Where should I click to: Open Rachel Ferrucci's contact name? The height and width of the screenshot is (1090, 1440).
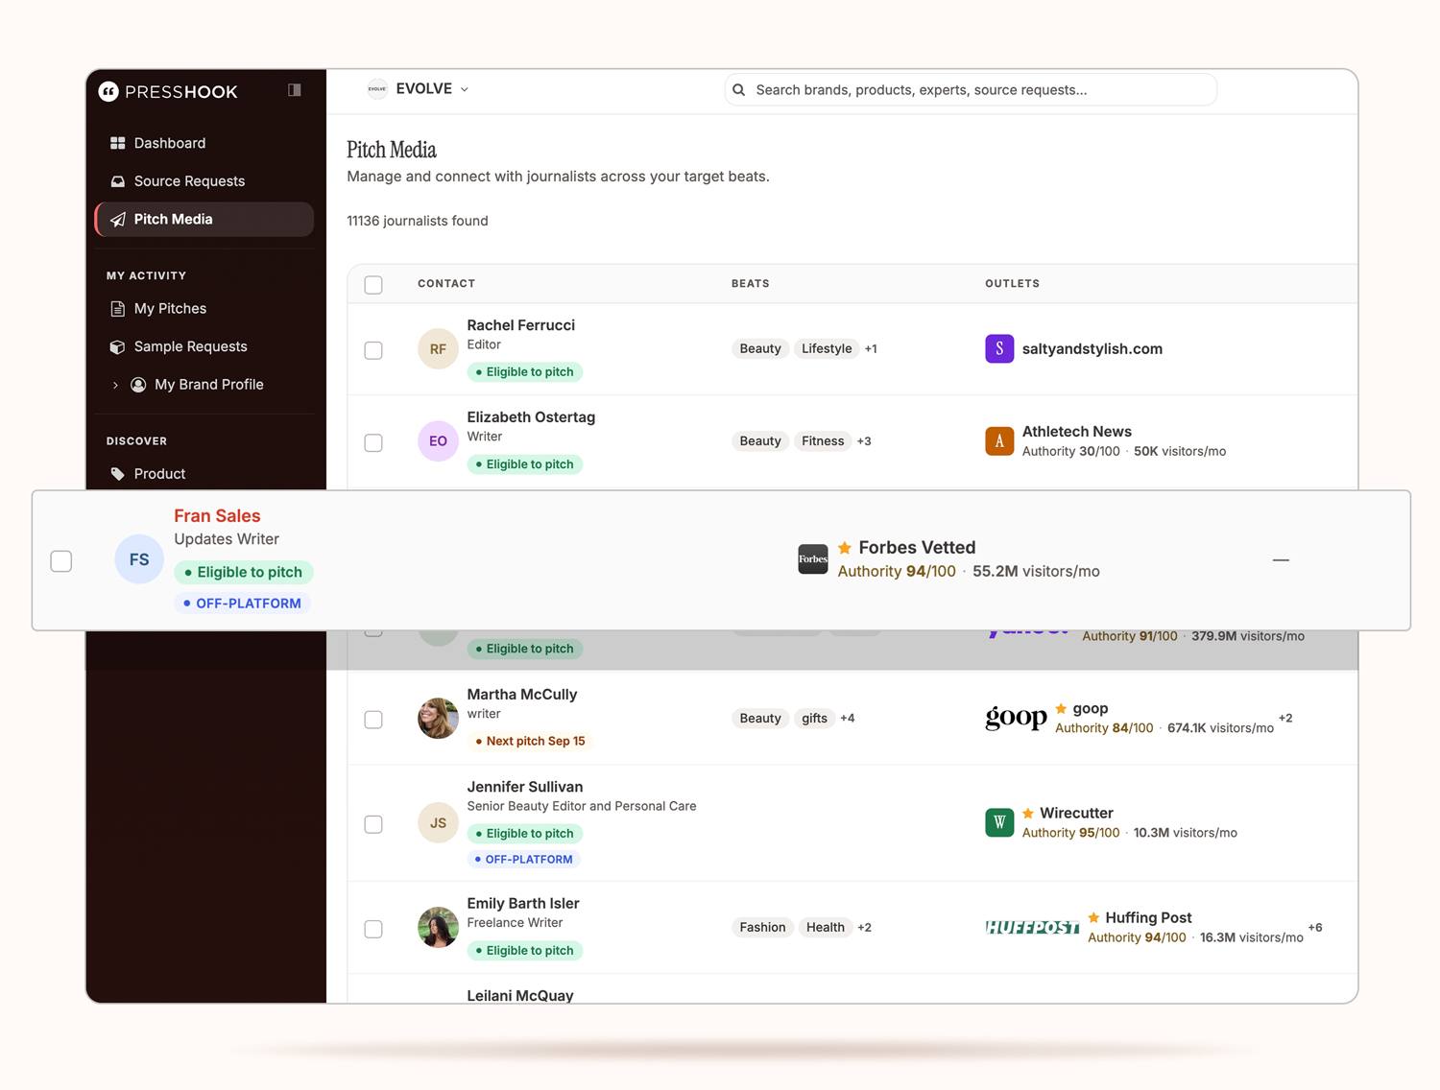[521, 325]
